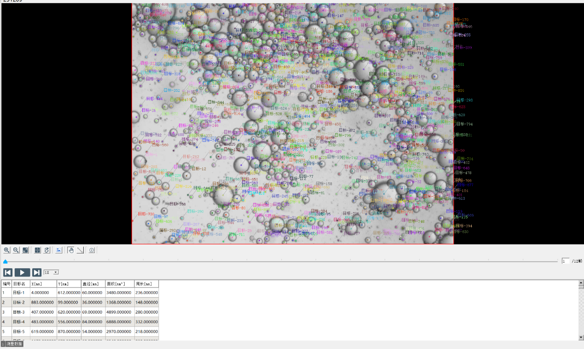Switch to the 测量数据 tab
584x349 pixels.
(x=12, y=344)
